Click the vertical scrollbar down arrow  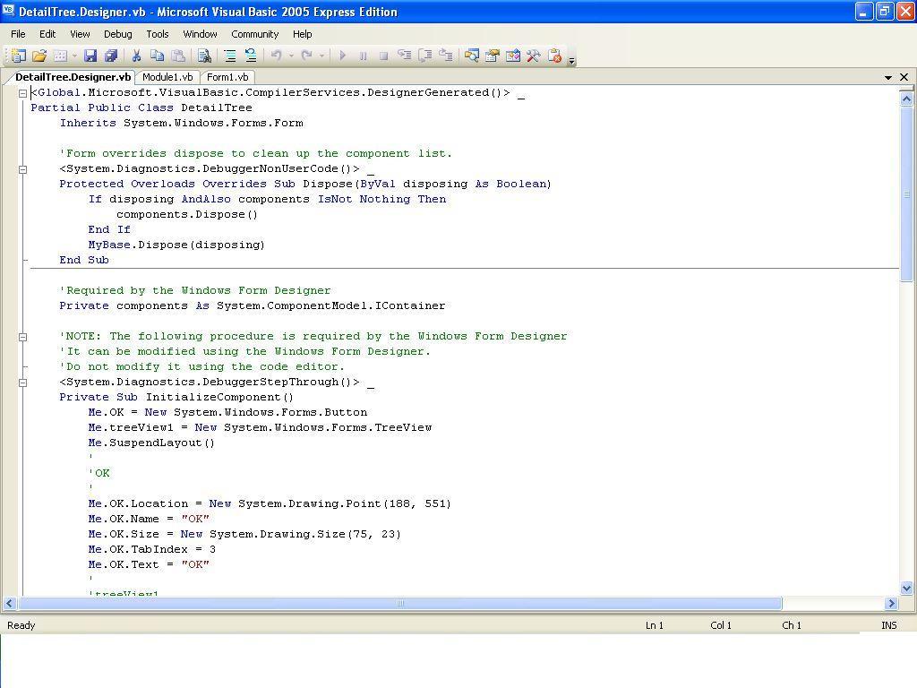point(906,588)
